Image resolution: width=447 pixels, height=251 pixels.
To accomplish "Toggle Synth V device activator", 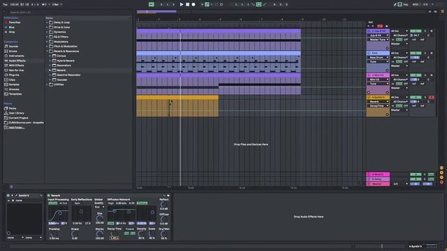I will point(8,195).
